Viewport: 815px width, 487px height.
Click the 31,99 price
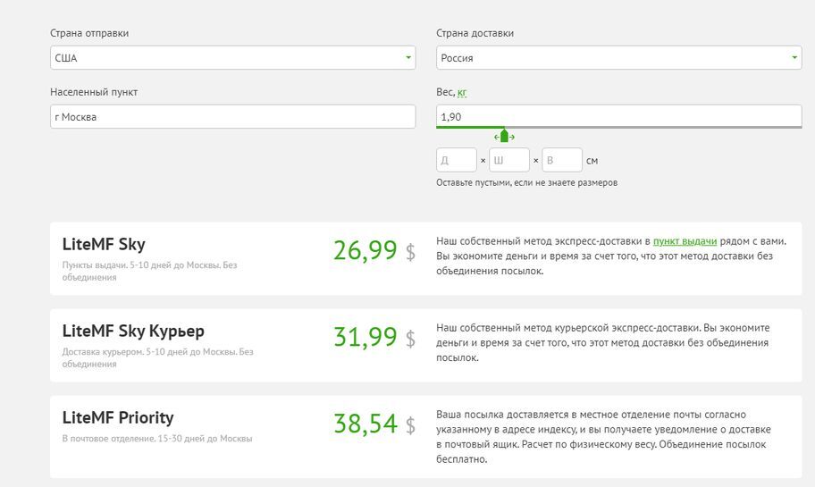pos(365,337)
